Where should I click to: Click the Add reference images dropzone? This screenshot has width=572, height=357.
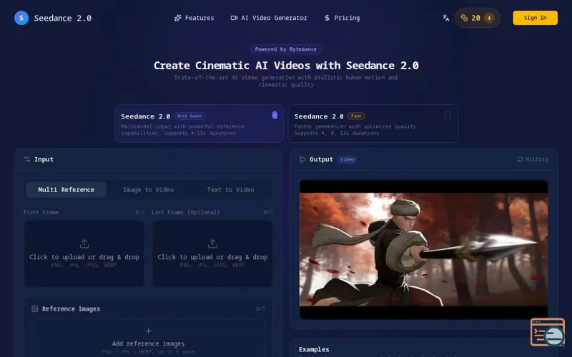coord(148,338)
